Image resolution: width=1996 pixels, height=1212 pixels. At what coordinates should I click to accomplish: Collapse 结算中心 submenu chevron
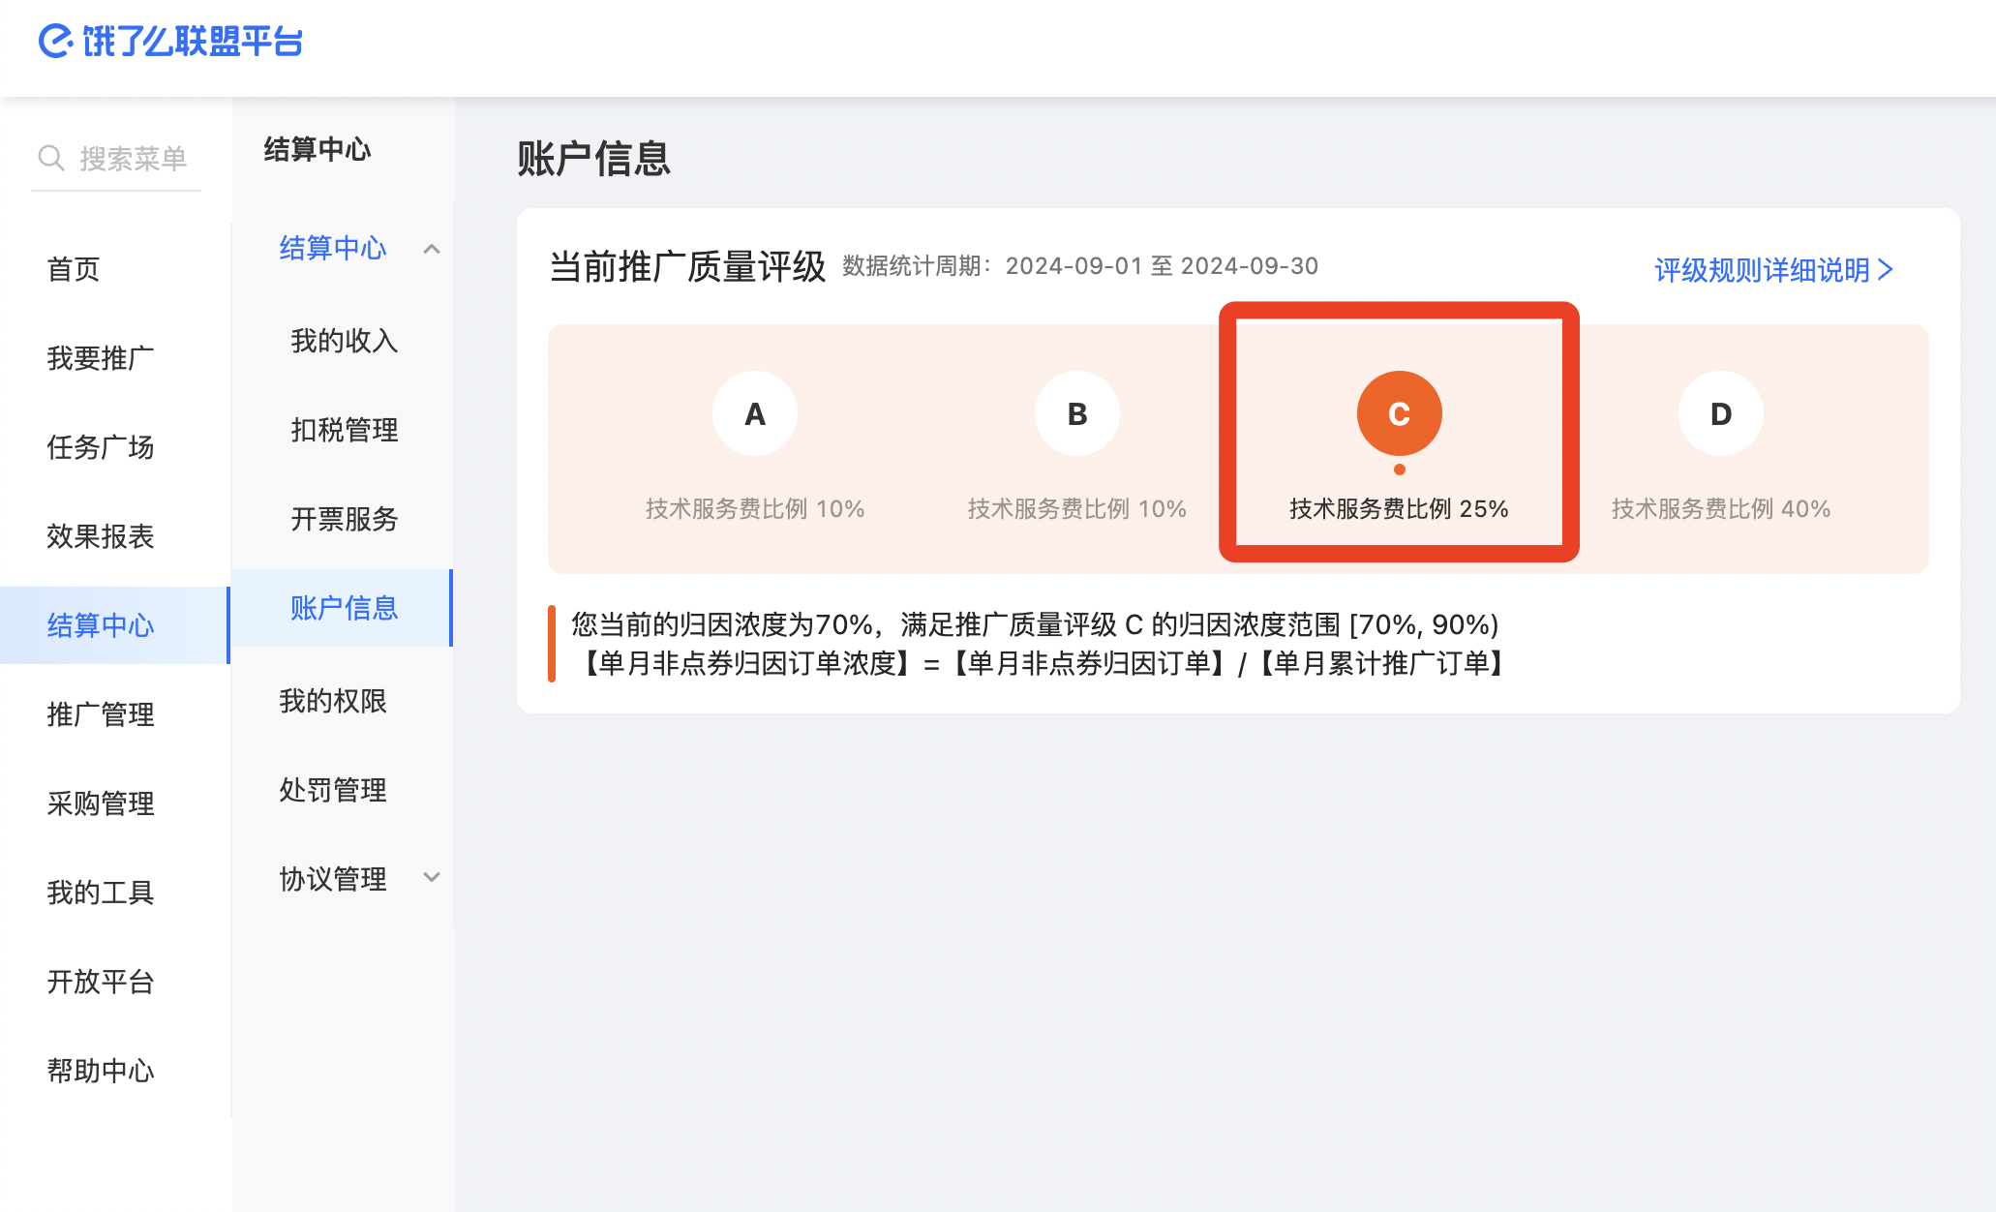(x=432, y=249)
